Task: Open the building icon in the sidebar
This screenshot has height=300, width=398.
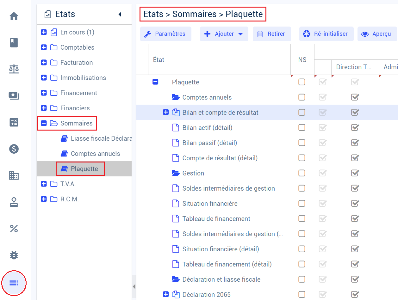Action: [x=14, y=175]
